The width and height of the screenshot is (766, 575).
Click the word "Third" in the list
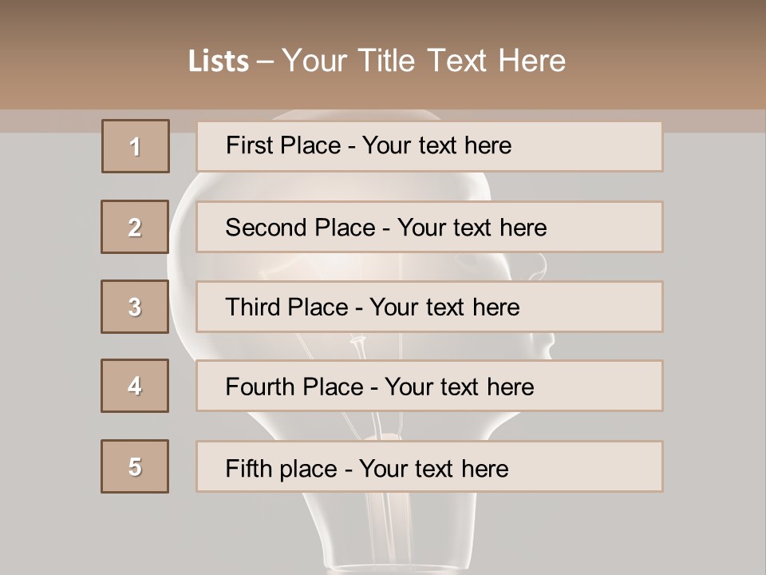[253, 307]
